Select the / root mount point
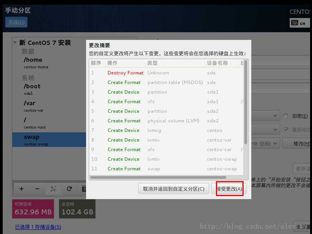312x234 pixels. 49,123
